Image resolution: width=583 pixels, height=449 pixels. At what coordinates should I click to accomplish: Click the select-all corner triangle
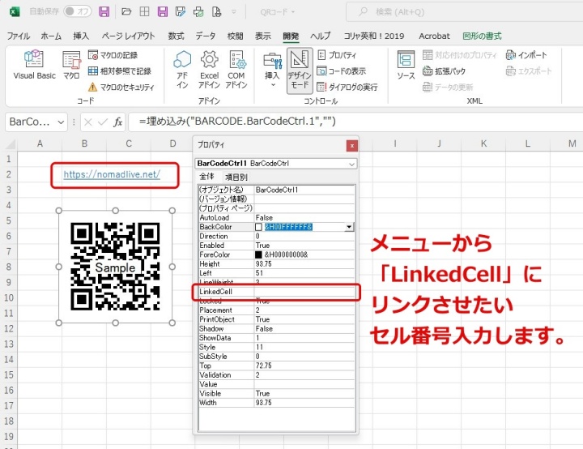click(10, 144)
